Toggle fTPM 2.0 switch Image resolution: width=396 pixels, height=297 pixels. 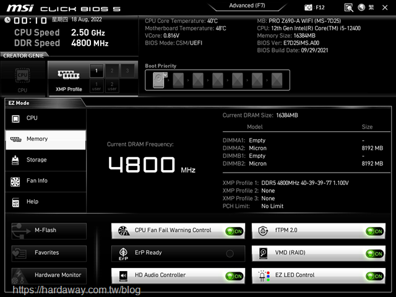tap(375, 231)
